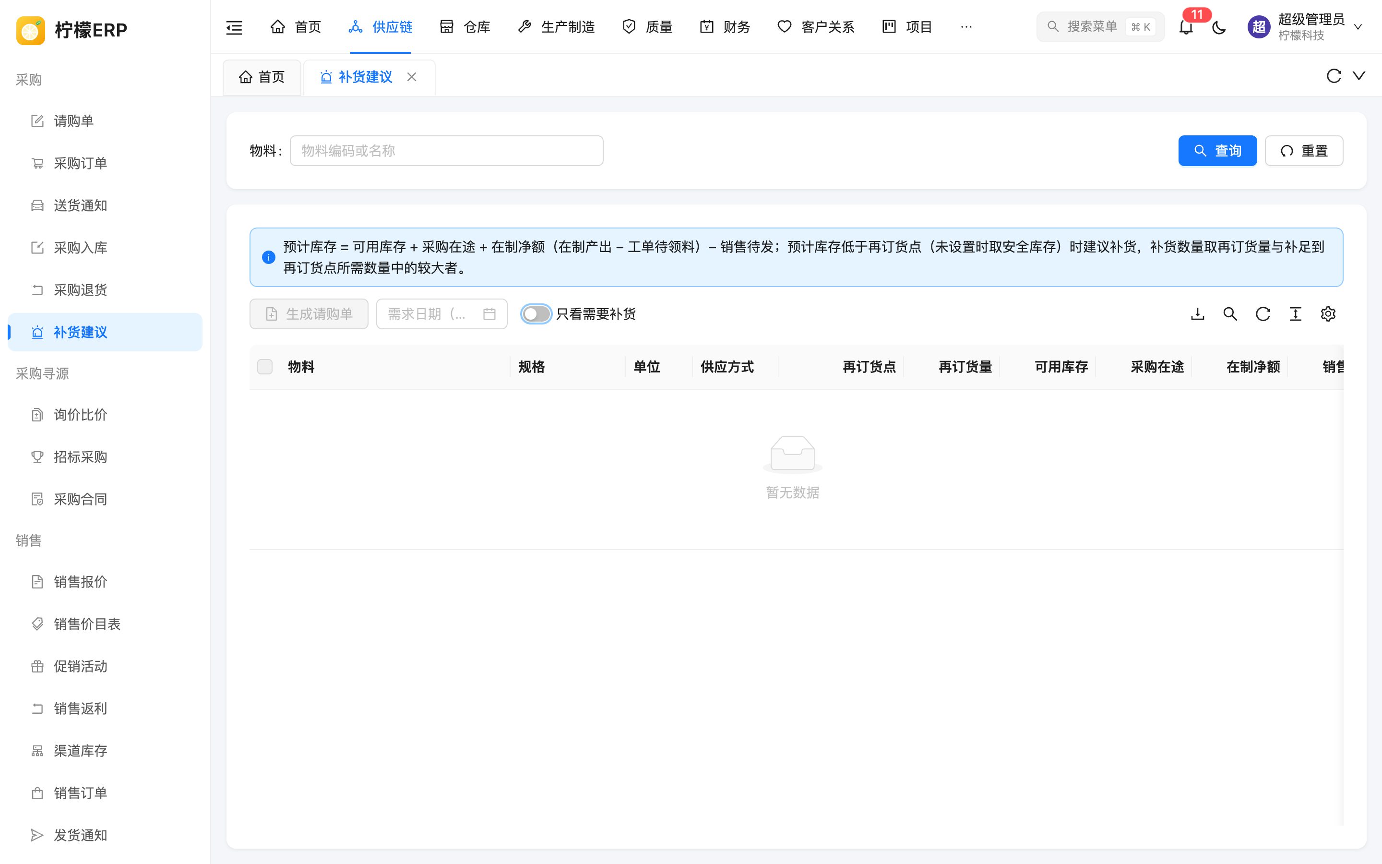The image size is (1382, 864).
Task: Click the table density height icon
Action: pyautogui.click(x=1295, y=314)
